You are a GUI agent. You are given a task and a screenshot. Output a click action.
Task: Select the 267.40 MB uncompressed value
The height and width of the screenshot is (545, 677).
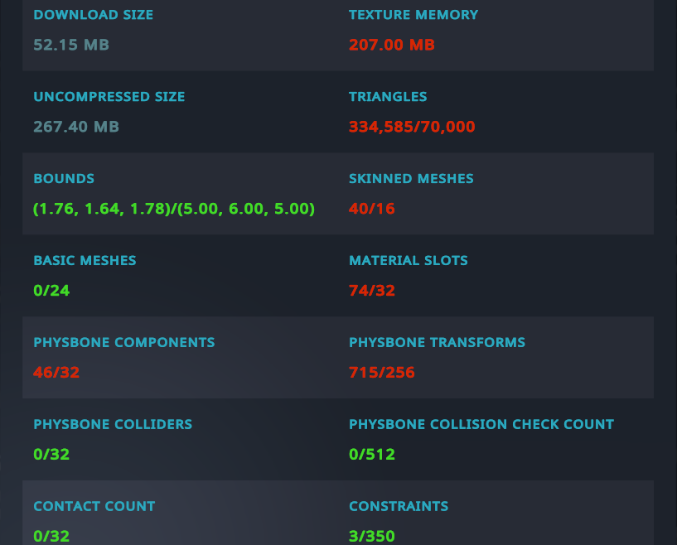pyautogui.click(x=76, y=127)
